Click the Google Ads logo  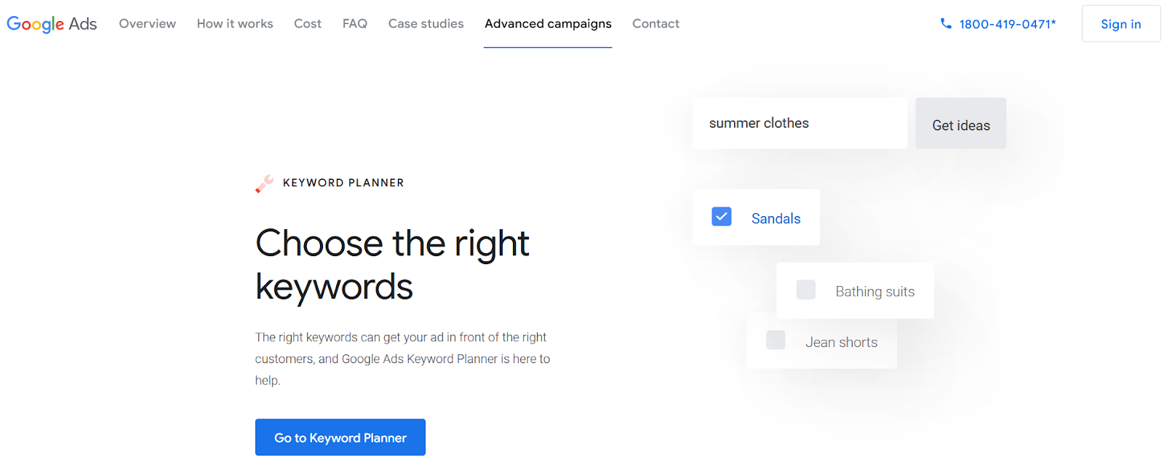(x=52, y=24)
